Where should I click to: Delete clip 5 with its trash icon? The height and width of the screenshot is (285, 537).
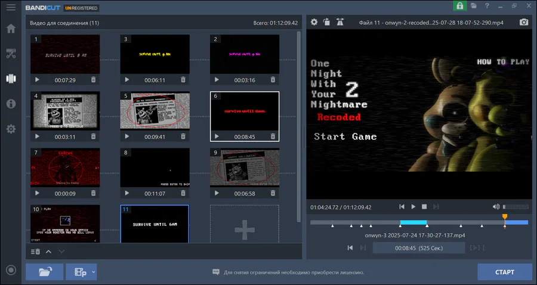click(183, 136)
